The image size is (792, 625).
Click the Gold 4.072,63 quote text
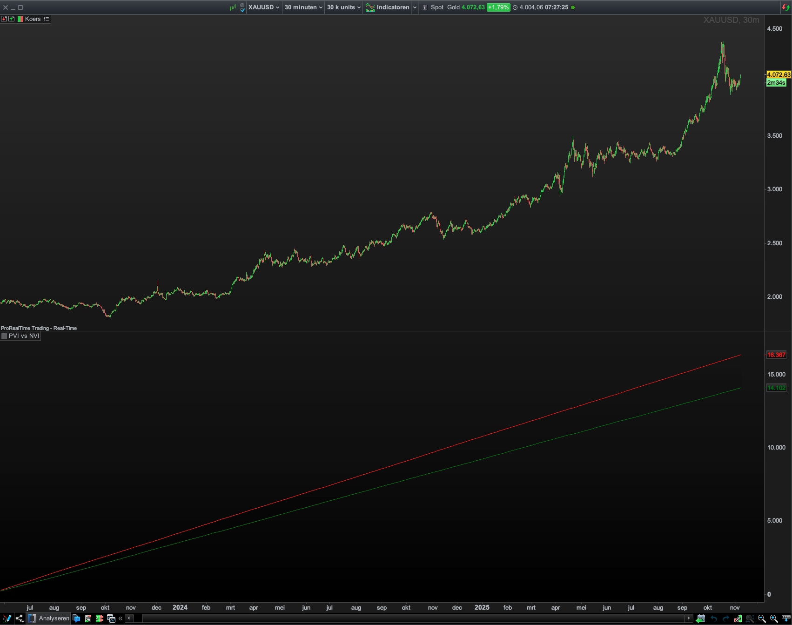[x=466, y=7]
